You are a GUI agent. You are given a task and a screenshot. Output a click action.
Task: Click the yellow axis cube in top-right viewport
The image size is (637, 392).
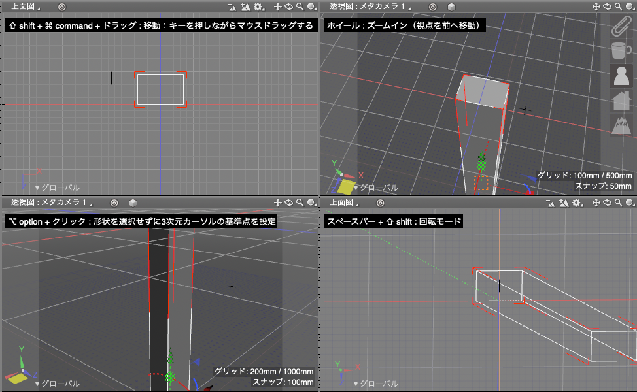coord(345,186)
